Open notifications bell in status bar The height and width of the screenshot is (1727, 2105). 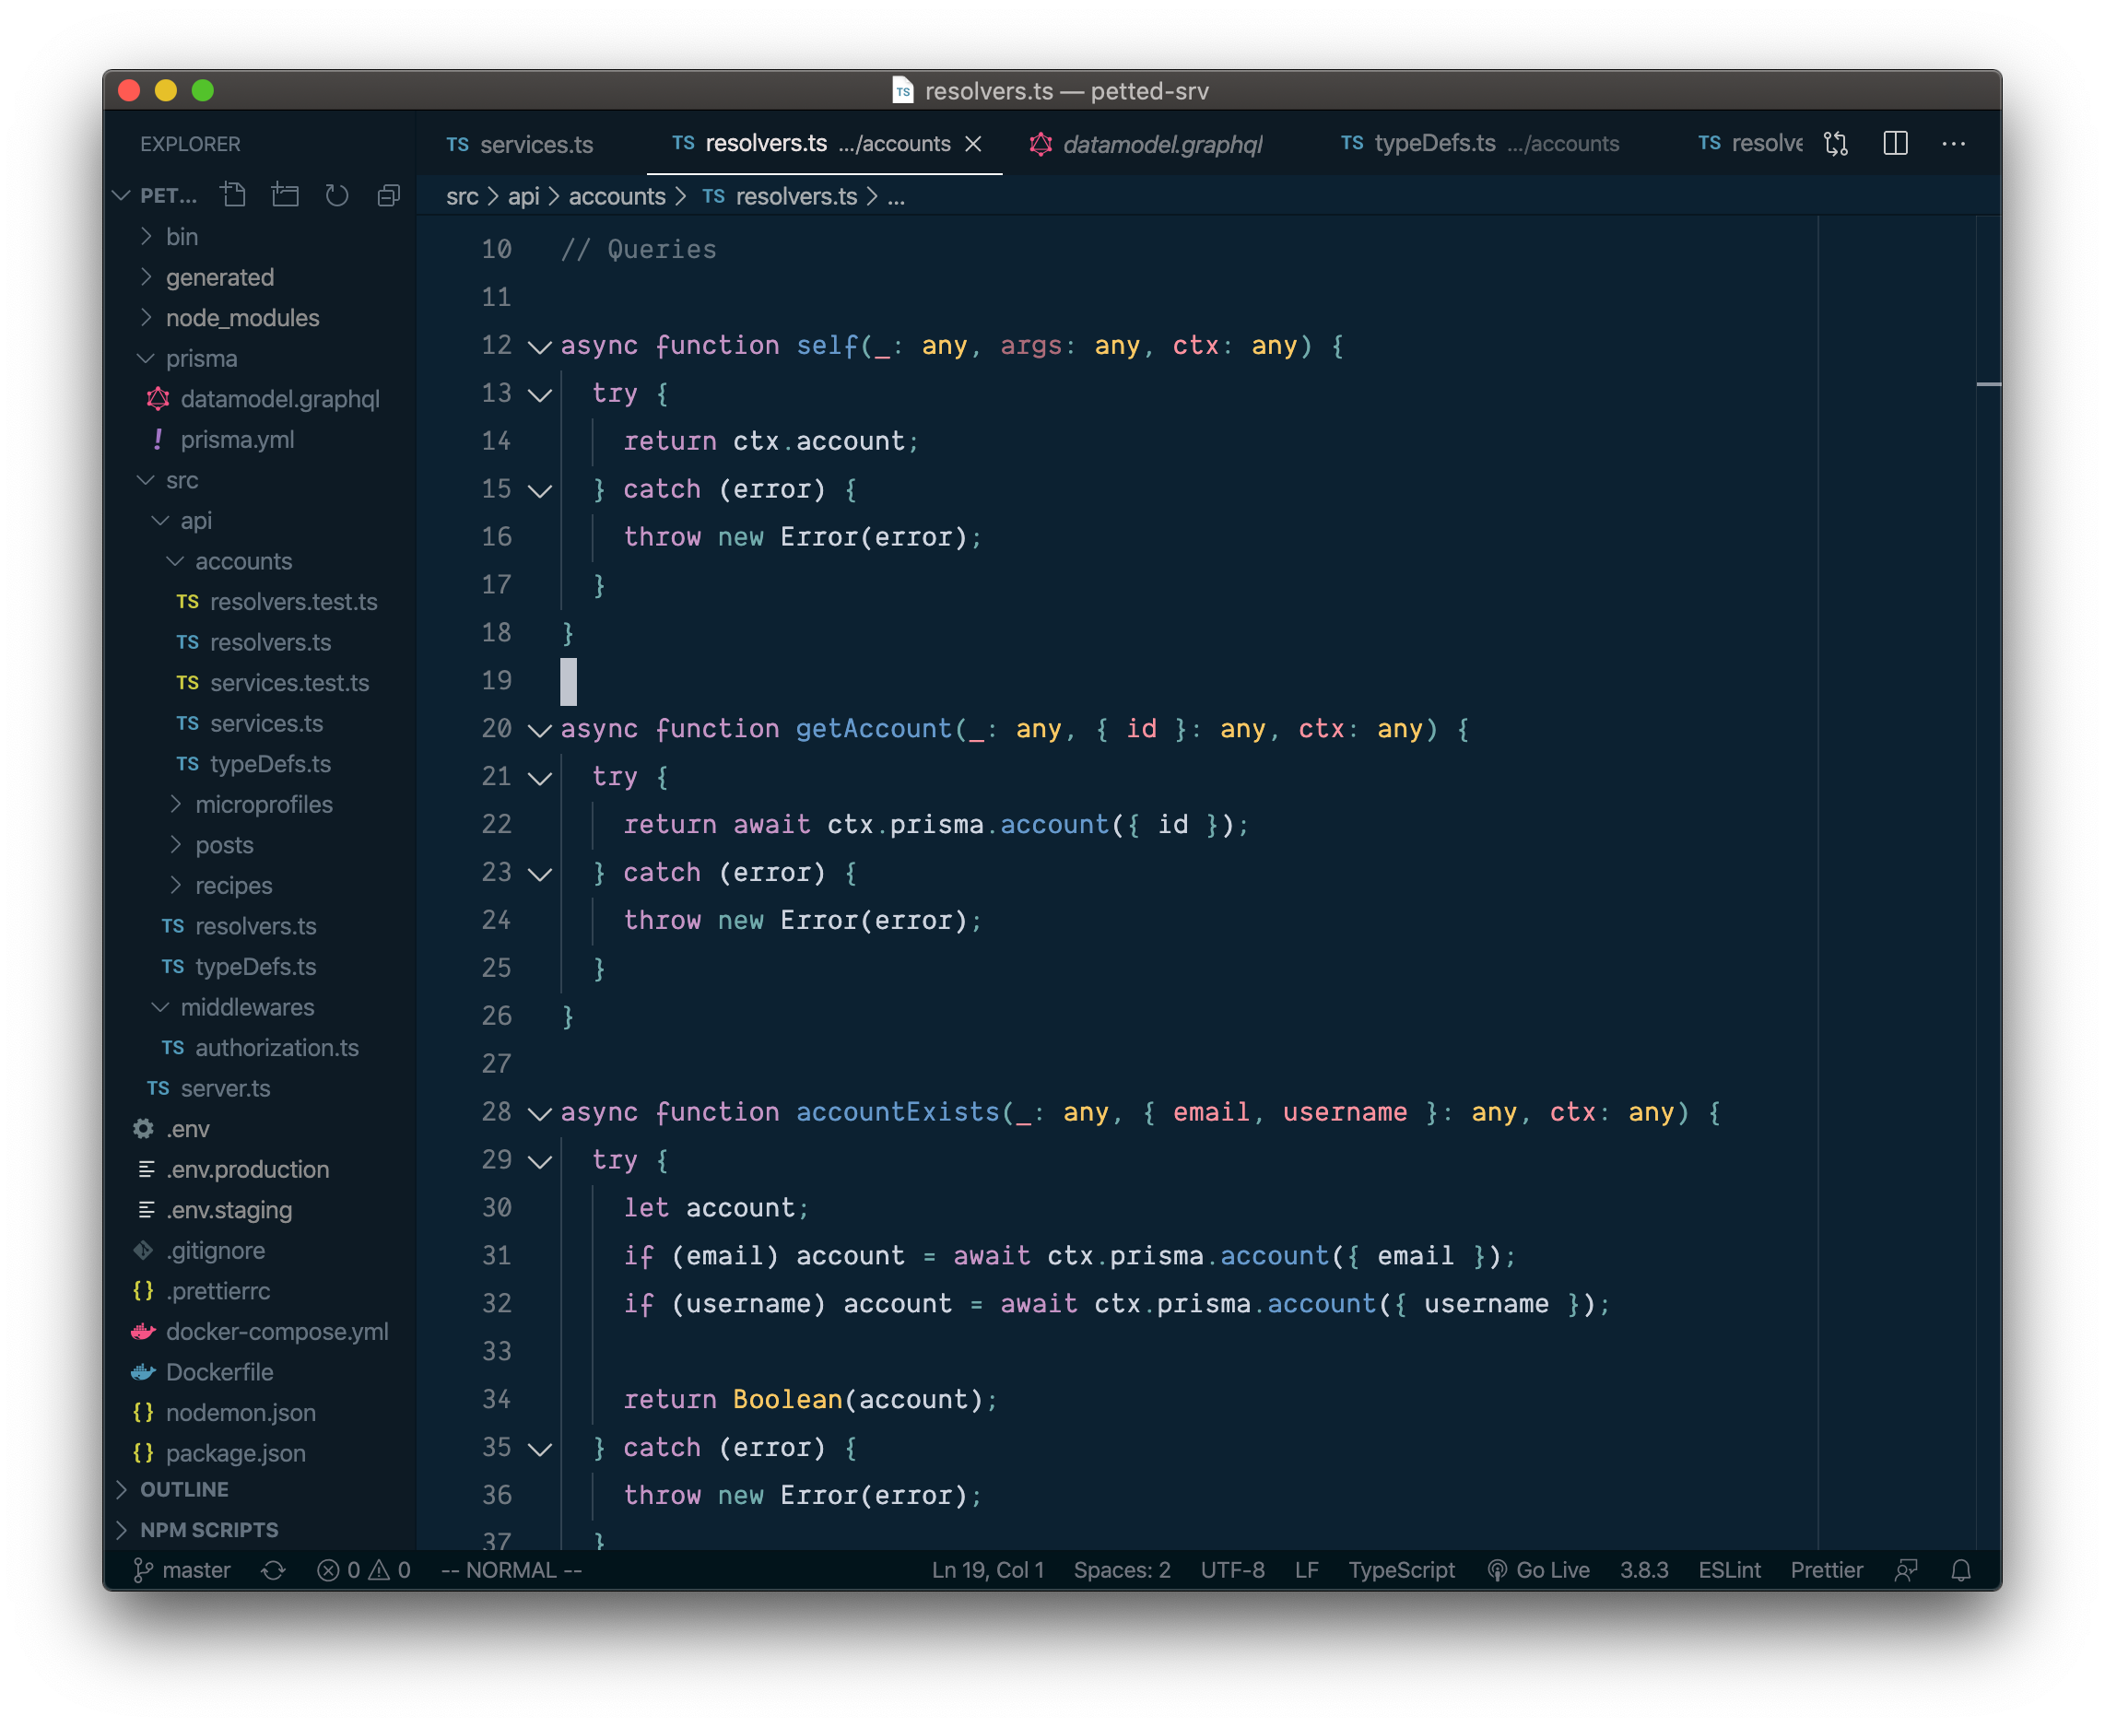pos(1960,1569)
